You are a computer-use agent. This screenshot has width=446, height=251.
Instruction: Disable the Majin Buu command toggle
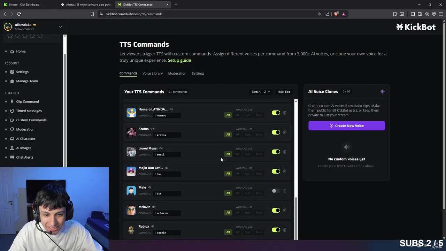click(276, 172)
